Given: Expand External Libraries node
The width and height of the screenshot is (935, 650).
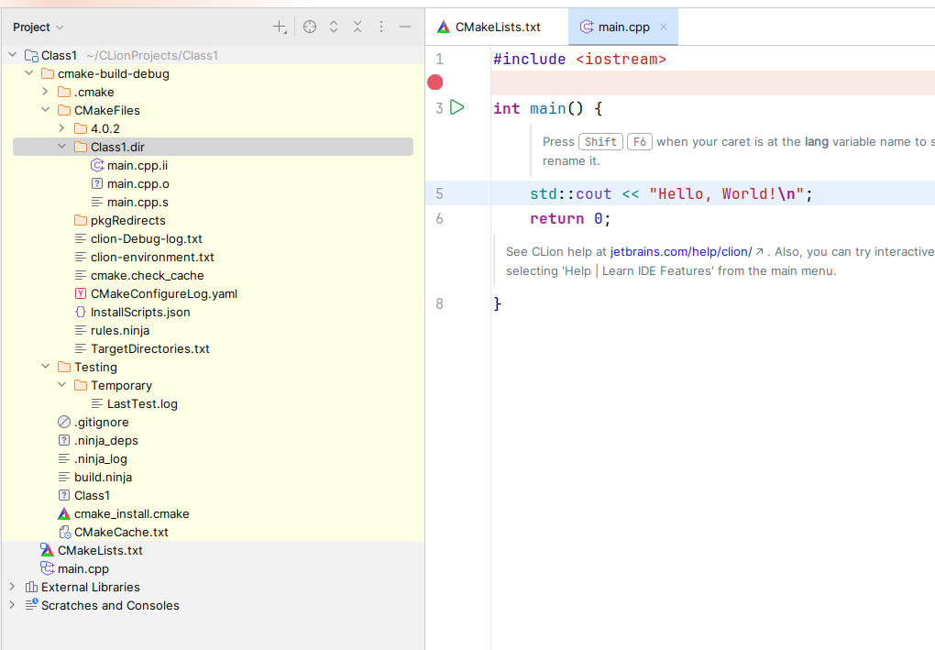Looking at the screenshot, I should 12,587.
